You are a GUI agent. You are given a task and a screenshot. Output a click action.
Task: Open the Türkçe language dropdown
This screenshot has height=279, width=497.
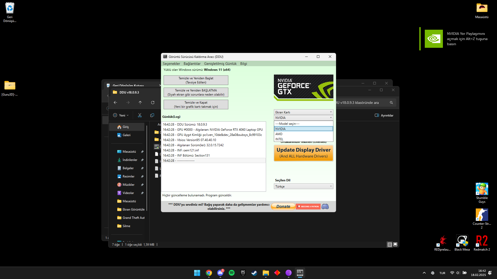point(303,186)
